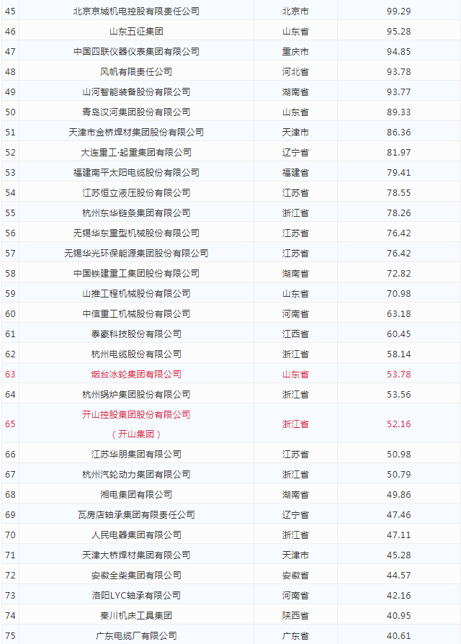Click company name 北京京城机电控股有限责任公司
This screenshot has width=461, height=644.
[136, 11]
